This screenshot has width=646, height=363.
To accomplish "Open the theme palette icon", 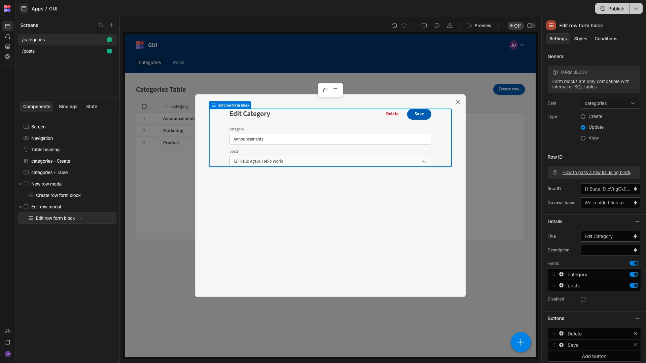I will [437, 26].
